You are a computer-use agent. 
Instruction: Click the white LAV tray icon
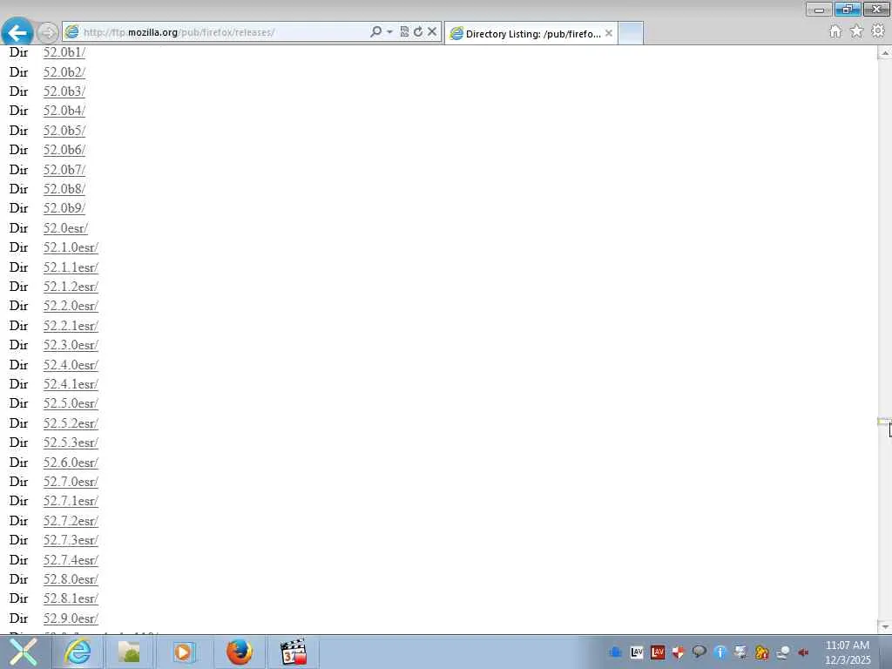637,652
